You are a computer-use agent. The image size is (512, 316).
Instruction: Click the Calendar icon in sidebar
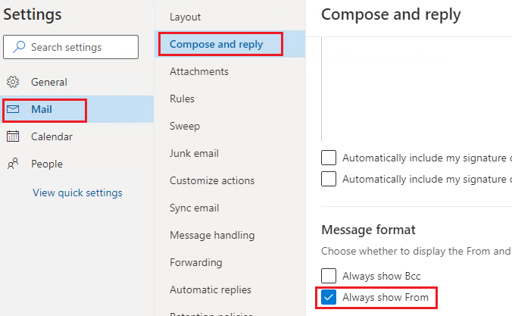click(13, 136)
